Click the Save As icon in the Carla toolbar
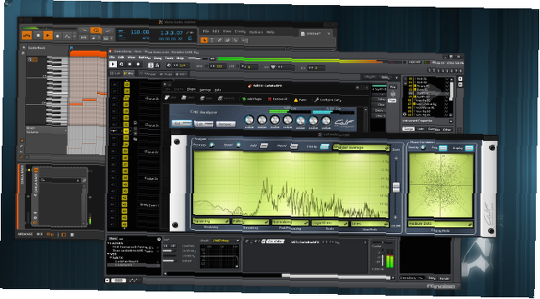This screenshot has height=299, width=540. click(226, 98)
